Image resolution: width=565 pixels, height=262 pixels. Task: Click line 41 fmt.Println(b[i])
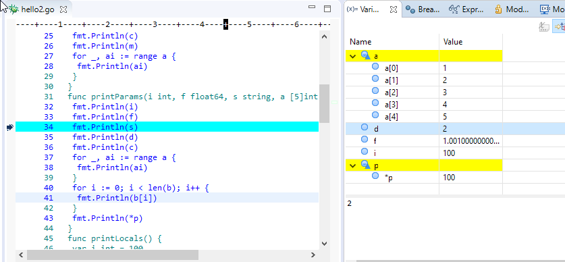117,198
